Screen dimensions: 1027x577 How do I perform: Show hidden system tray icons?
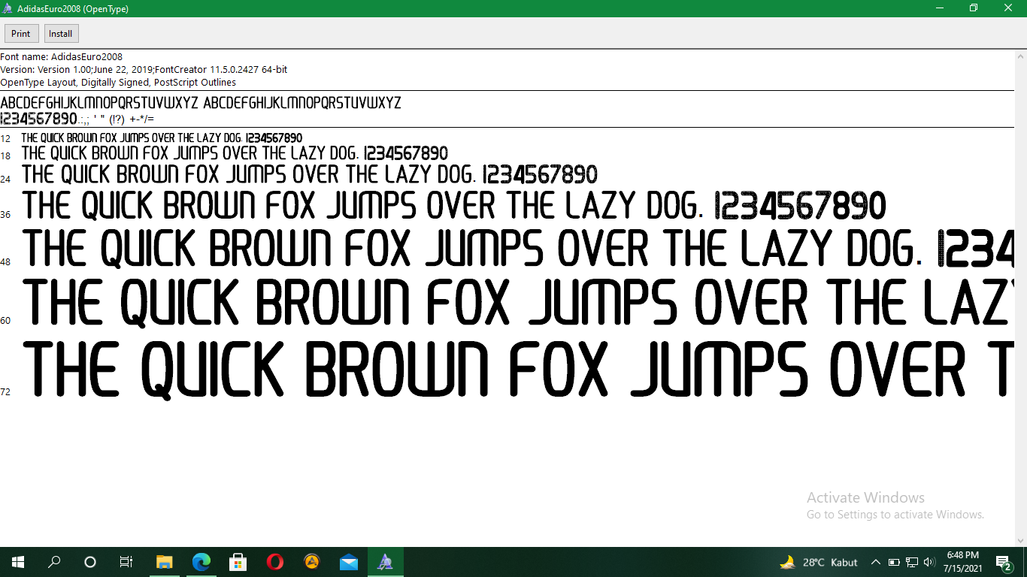point(876,562)
